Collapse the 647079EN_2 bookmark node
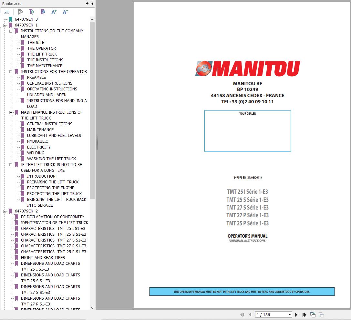351x320 pixels. (x=5, y=211)
